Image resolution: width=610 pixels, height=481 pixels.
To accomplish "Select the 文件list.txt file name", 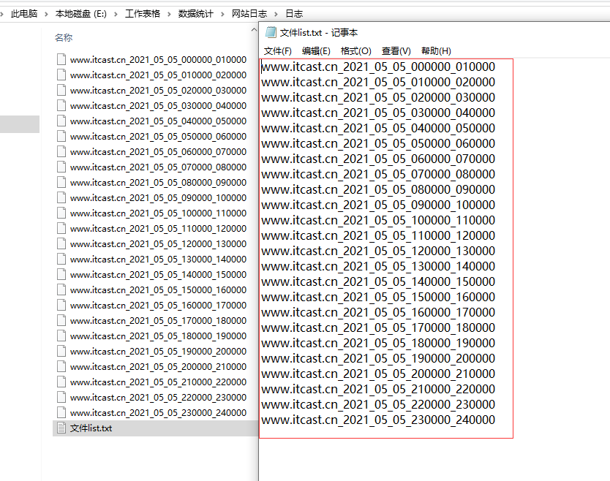I will pyautogui.click(x=91, y=428).
